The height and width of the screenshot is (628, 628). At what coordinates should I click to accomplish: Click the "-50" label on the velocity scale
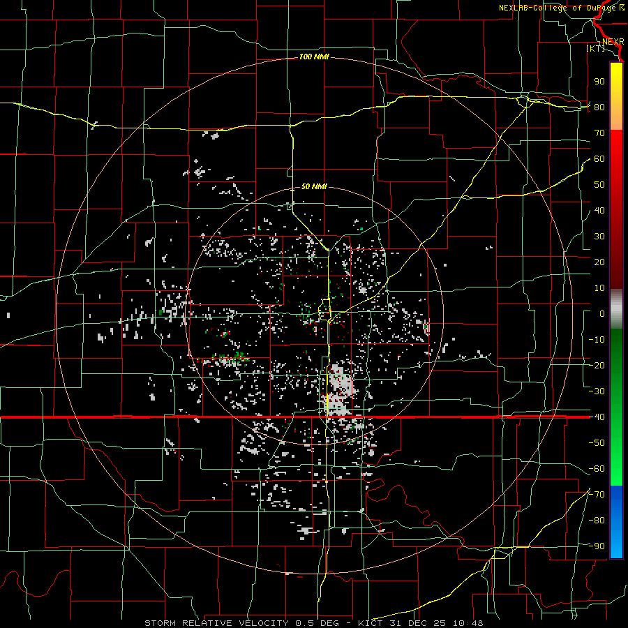point(597,443)
